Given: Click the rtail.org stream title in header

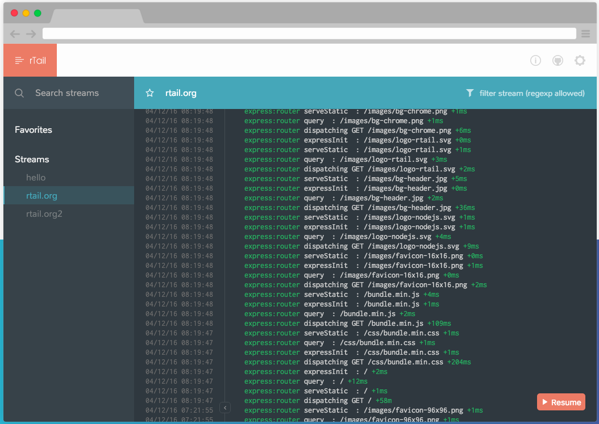Looking at the screenshot, I should pos(181,93).
